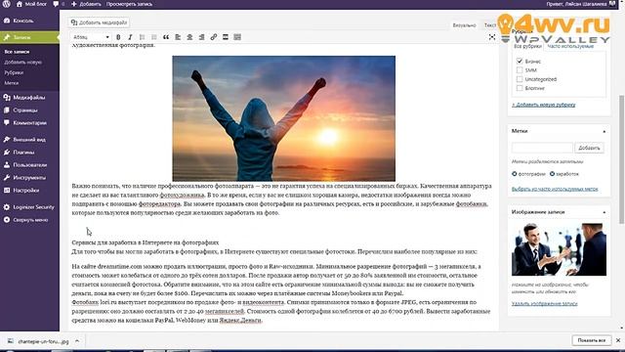Remove the заработок tag
The width and height of the screenshot is (625, 352).
click(552, 174)
